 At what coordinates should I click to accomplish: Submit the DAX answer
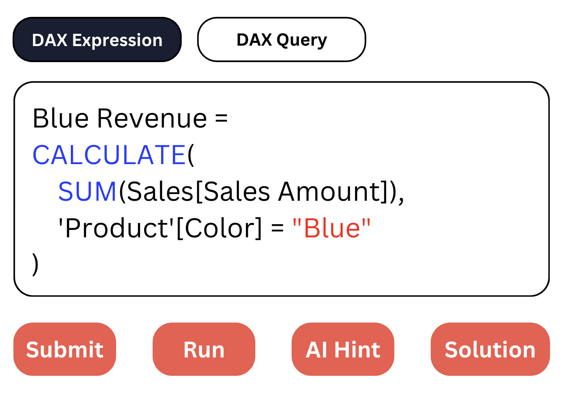pos(65,349)
